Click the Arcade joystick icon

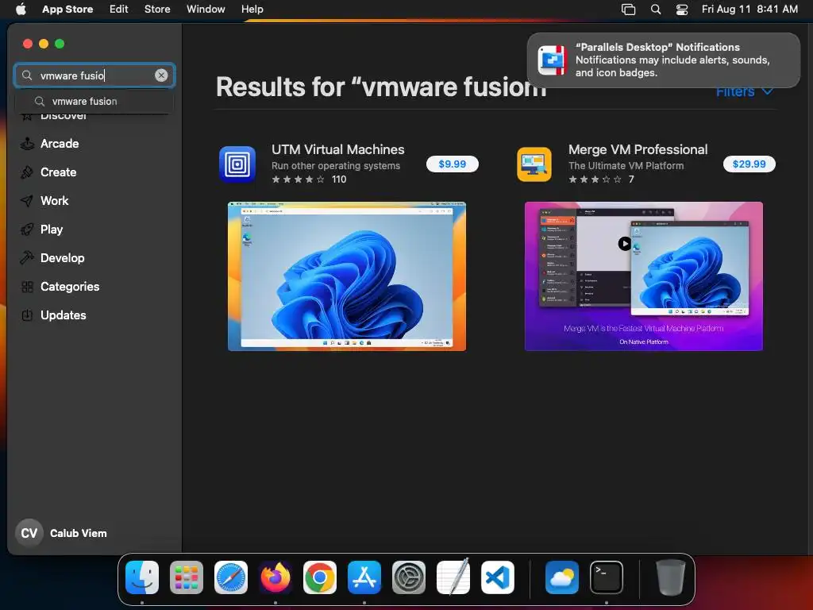click(27, 144)
